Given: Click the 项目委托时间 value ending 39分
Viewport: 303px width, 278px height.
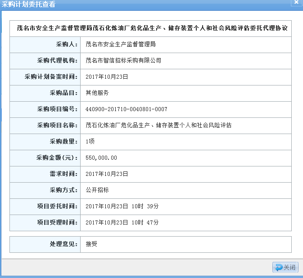Looking at the screenshot, I should click(x=122, y=206).
